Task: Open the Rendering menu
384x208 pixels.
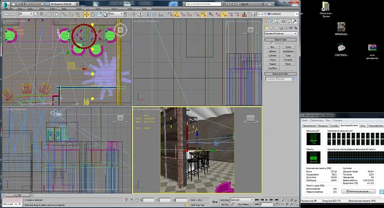Action: [106, 8]
